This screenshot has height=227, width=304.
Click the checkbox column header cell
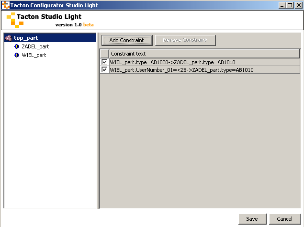105,54
